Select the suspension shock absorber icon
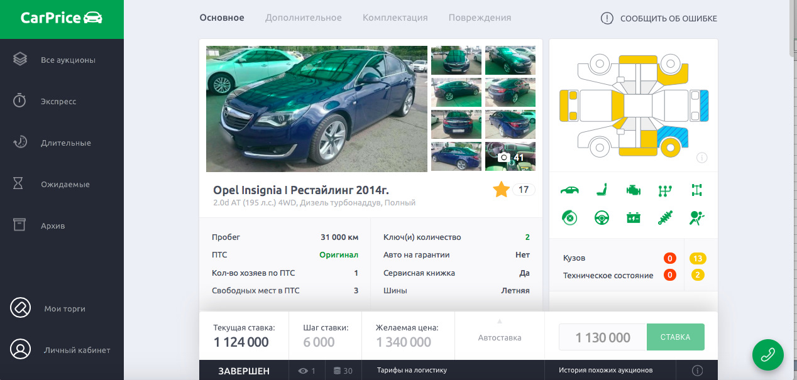Image resolution: width=797 pixels, height=380 pixels. (x=665, y=218)
